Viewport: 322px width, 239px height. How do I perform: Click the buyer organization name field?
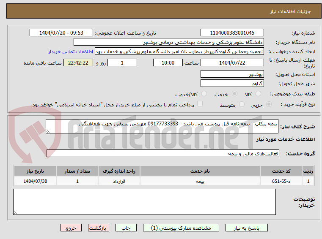[x=168, y=42]
